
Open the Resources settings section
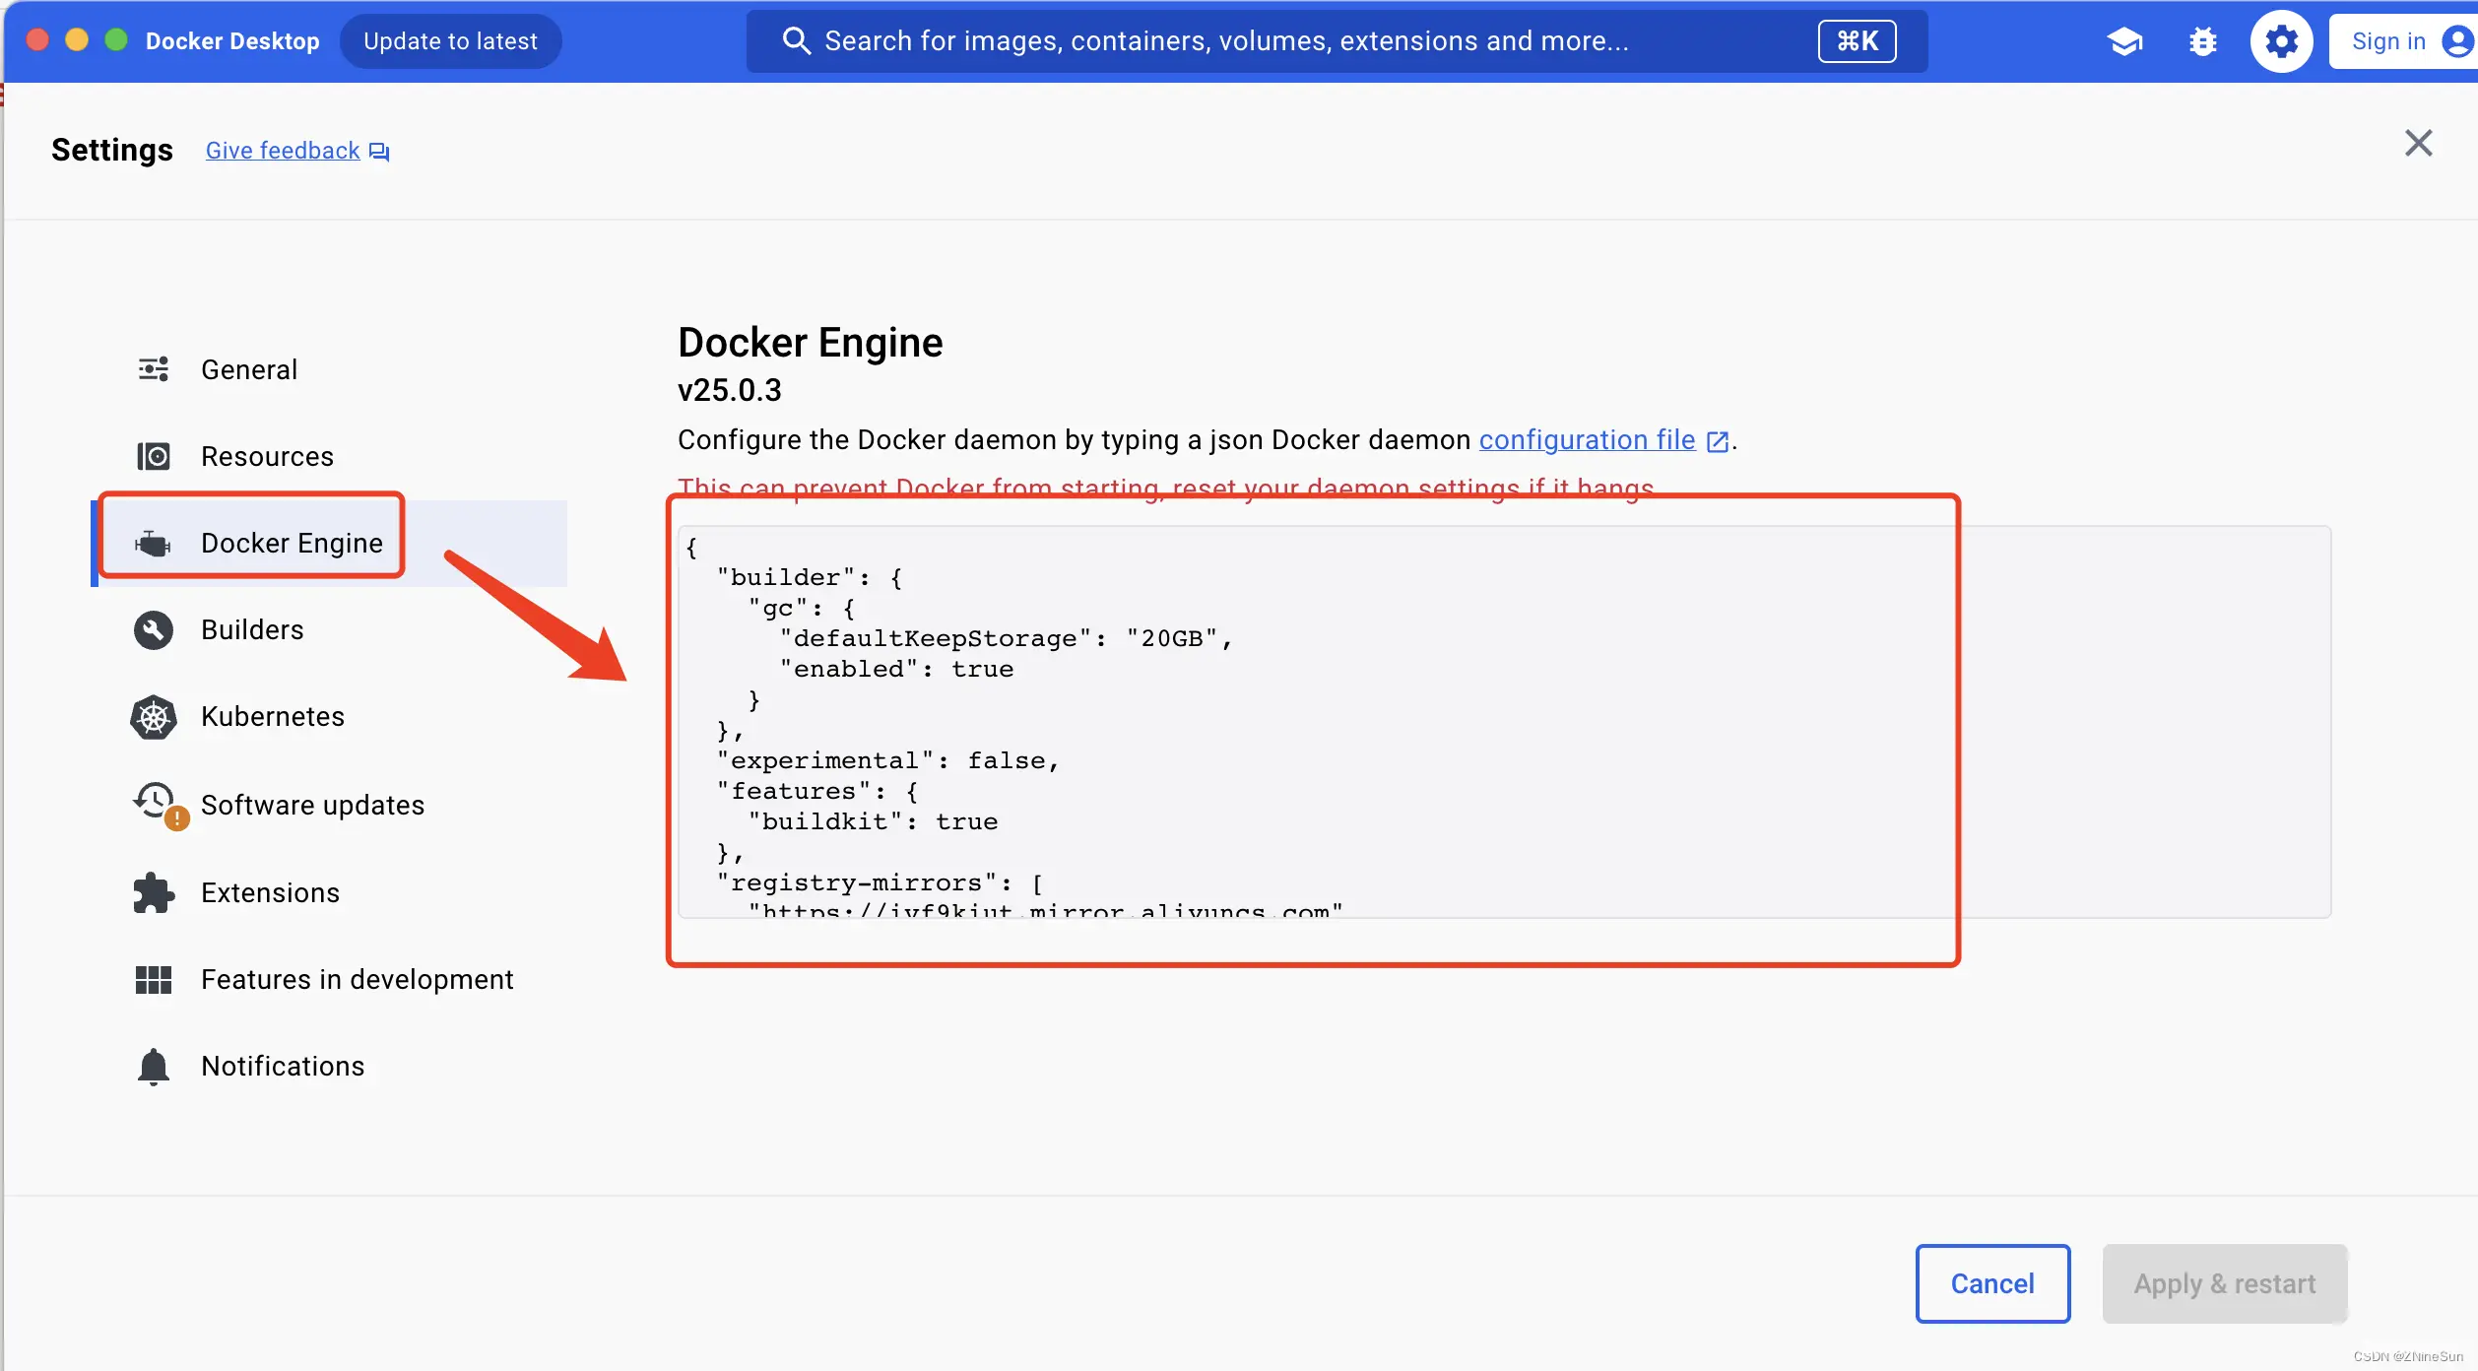(331, 456)
